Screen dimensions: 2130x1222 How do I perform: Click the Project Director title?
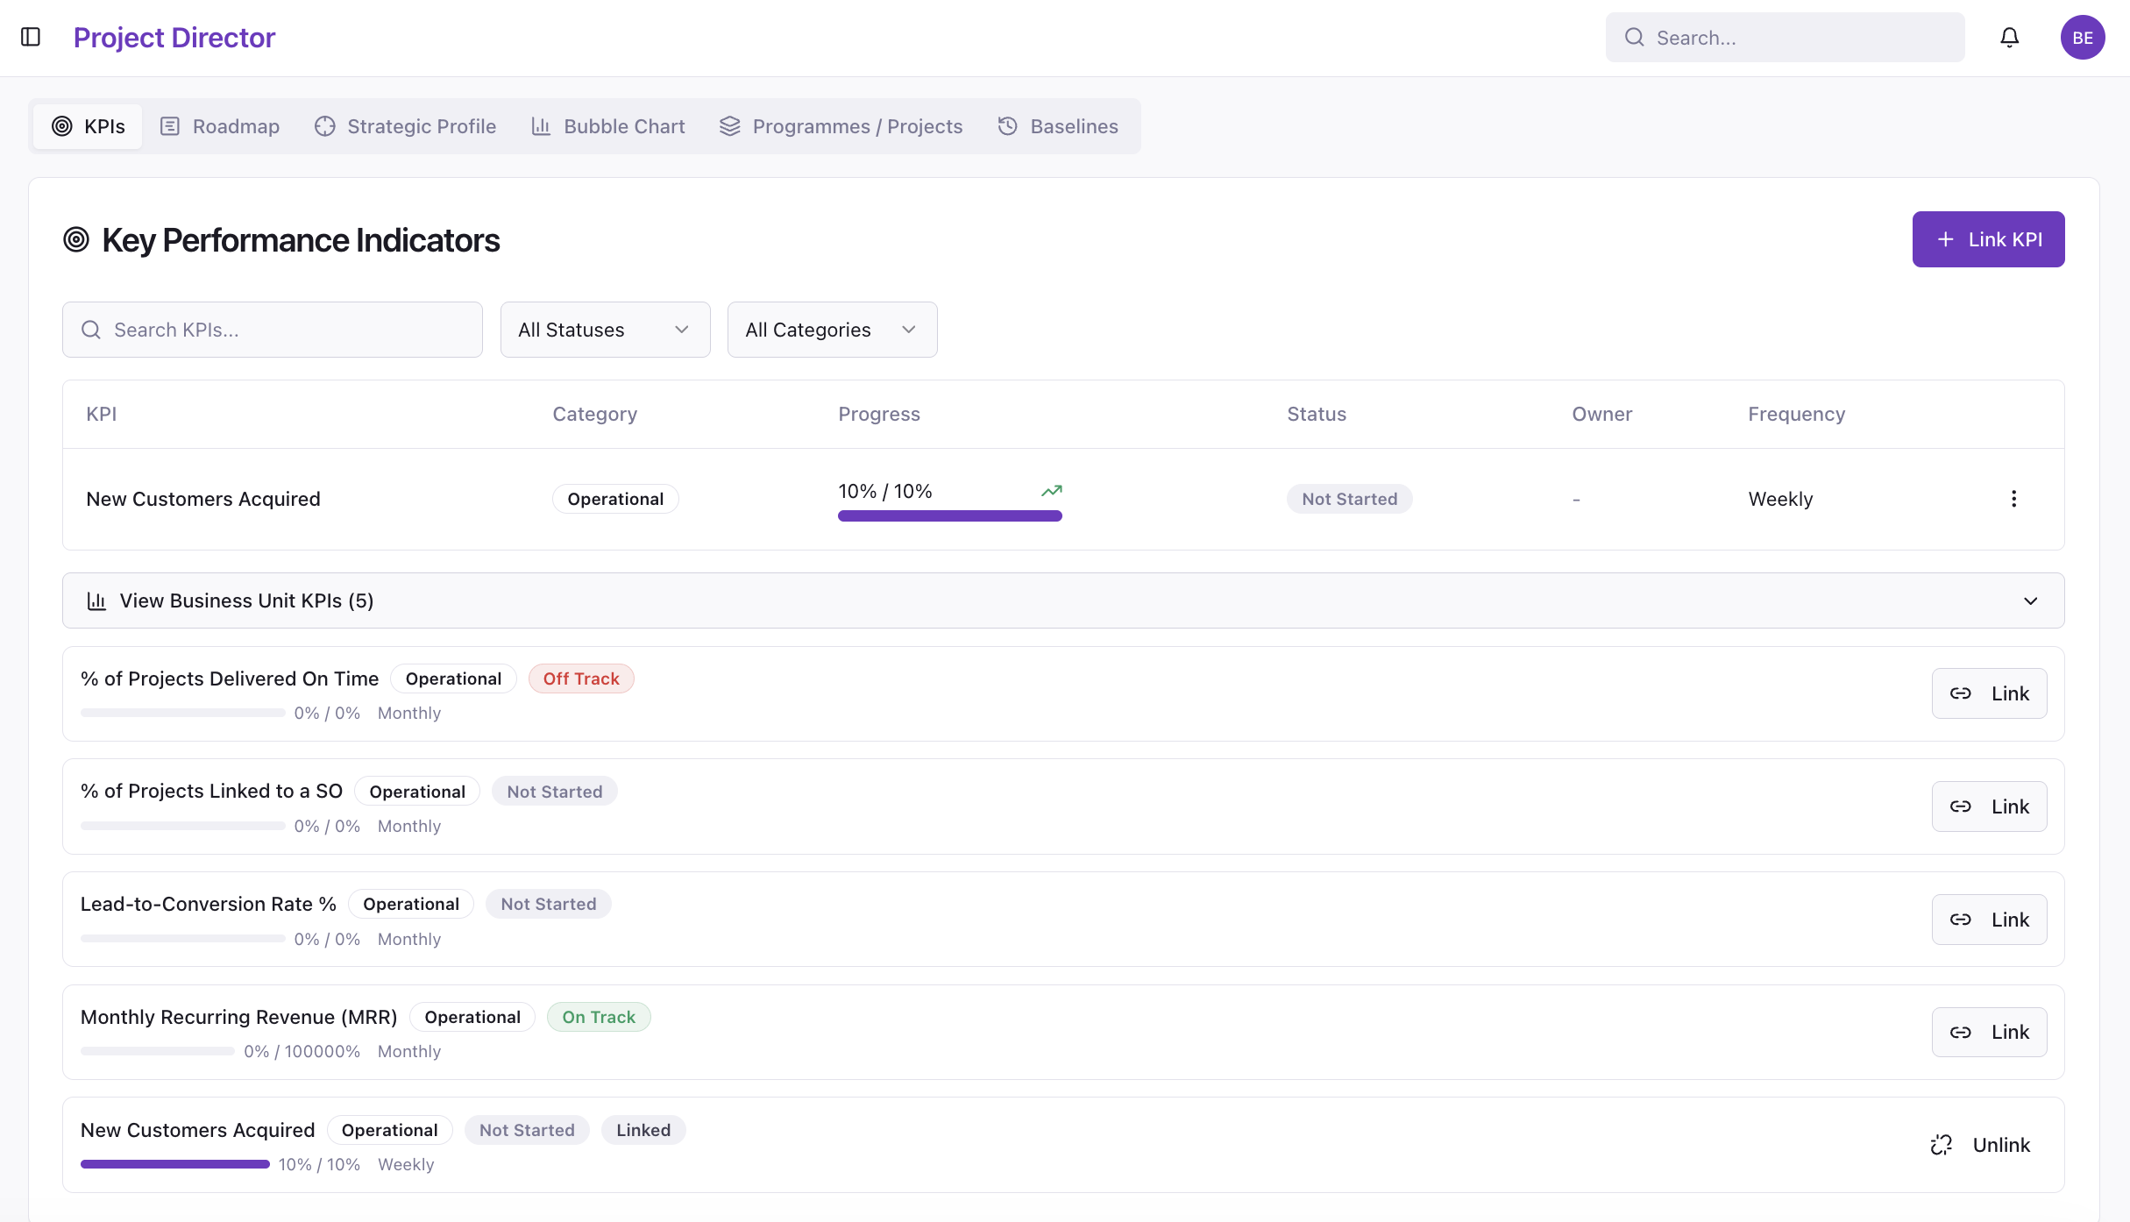pyautogui.click(x=174, y=38)
